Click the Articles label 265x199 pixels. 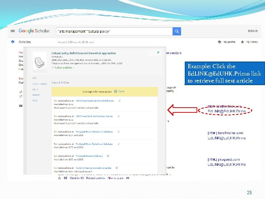pyautogui.click(x=25, y=42)
